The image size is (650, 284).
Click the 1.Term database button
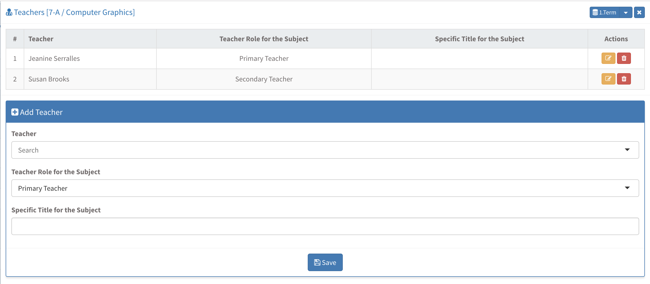(x=604, y=12)
